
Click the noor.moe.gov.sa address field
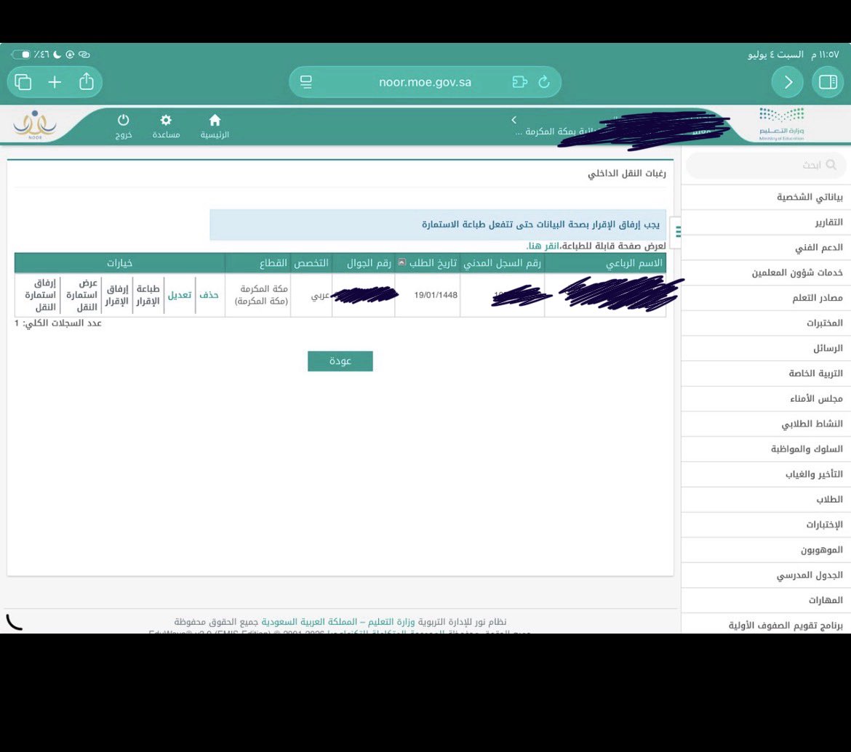(x=425, y=82)
